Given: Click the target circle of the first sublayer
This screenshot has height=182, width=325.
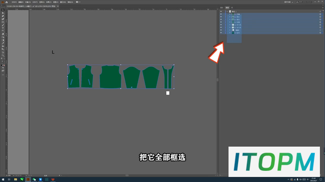Looking at the screenshot, I should (x=320, y=14).
